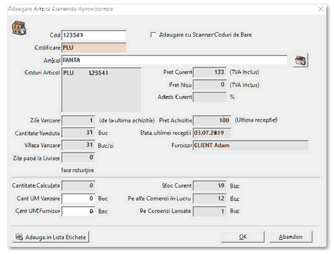Click Adauga in Lista Etichete button
Viewport: 334px width, 254px height.
tap(51, 237)
